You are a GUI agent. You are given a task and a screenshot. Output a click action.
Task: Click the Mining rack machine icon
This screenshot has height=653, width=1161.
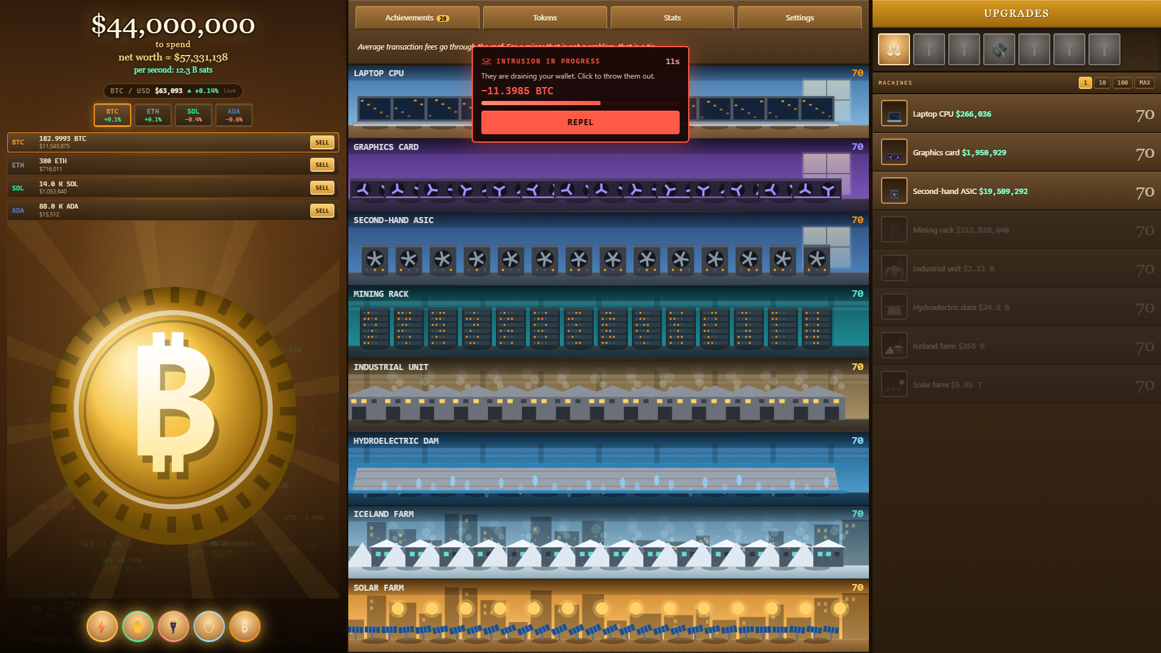click(x=894, y=230)
